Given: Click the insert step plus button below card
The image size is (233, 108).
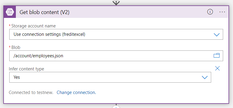Looking at the screenshot, I should [x=116, y=107].
